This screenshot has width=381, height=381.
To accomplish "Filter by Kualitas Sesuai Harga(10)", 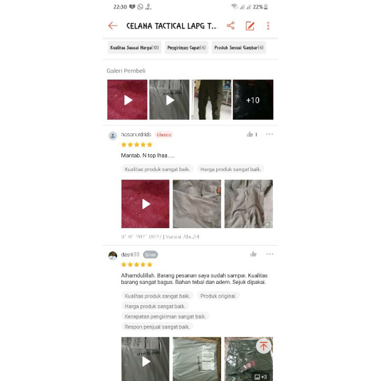I will (x=134, y=48).
